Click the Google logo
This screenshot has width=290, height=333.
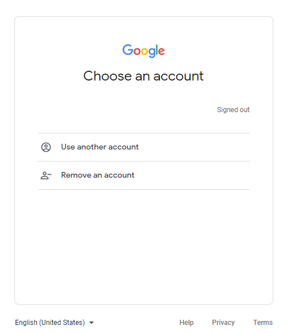(143, 51)
